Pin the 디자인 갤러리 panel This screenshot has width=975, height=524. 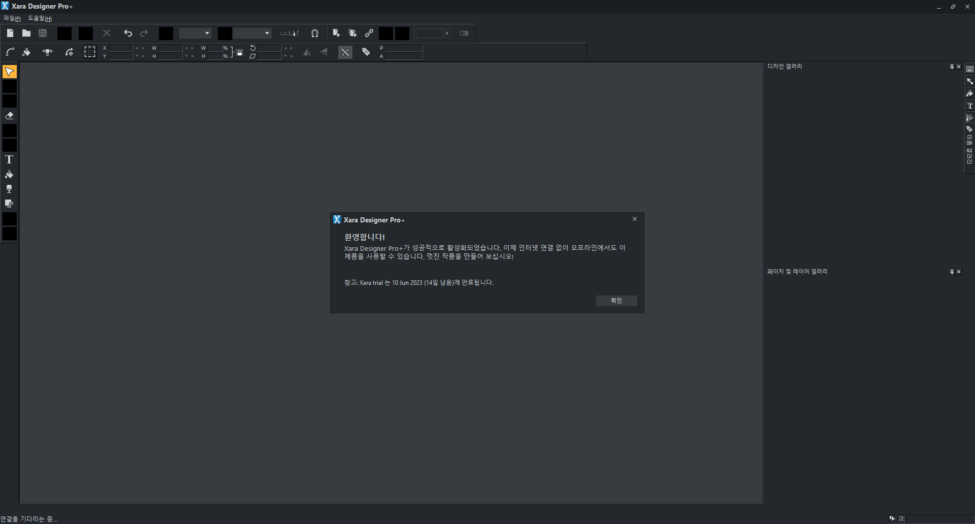click(x=952, y=67)
